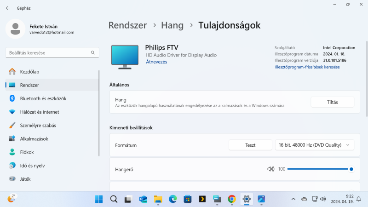The width and height of the screenshot is (368, 207).
Task: Open Bluetooth és eszközök settings
Action: point(52,98)
